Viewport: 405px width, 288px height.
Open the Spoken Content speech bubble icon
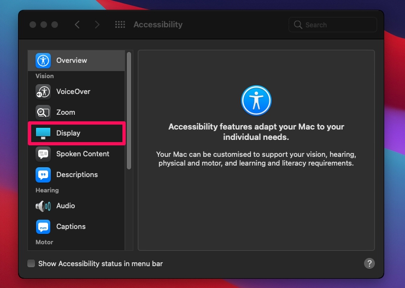click(43, 154)
